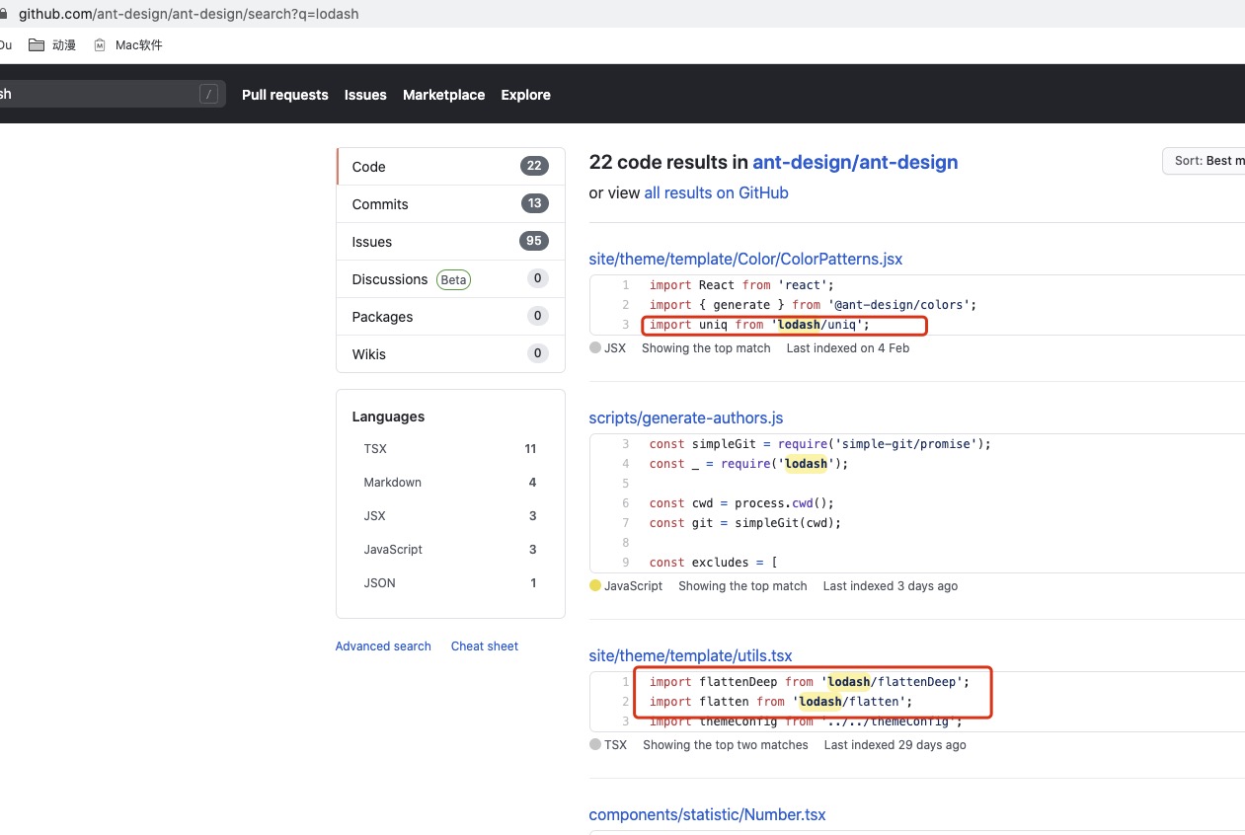Open scripts/generate-authors.js result

point(686,418)
